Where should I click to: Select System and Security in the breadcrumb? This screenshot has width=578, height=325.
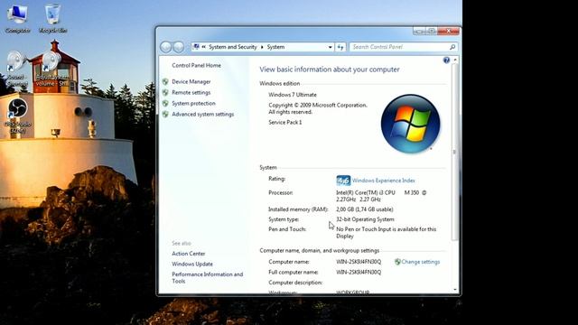[233, 47]
